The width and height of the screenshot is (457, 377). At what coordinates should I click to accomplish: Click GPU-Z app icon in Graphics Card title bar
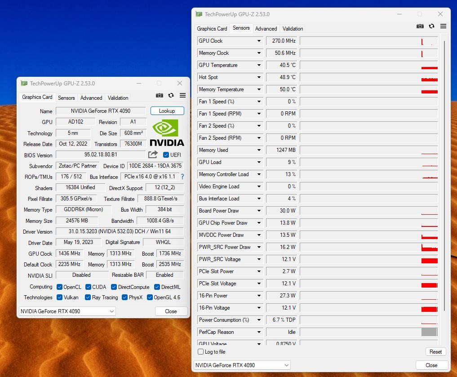(x=24, y=83)
